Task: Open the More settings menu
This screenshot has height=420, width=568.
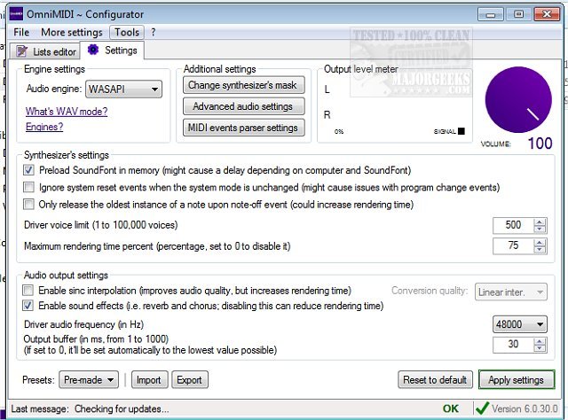Action: [72, 32]
